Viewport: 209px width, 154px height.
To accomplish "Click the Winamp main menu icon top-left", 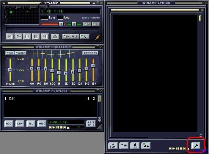I will click(4, 3).
